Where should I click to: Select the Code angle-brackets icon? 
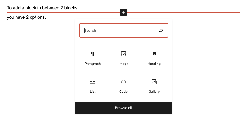coord(123,82)
